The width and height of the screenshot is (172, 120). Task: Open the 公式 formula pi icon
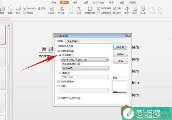79,9
